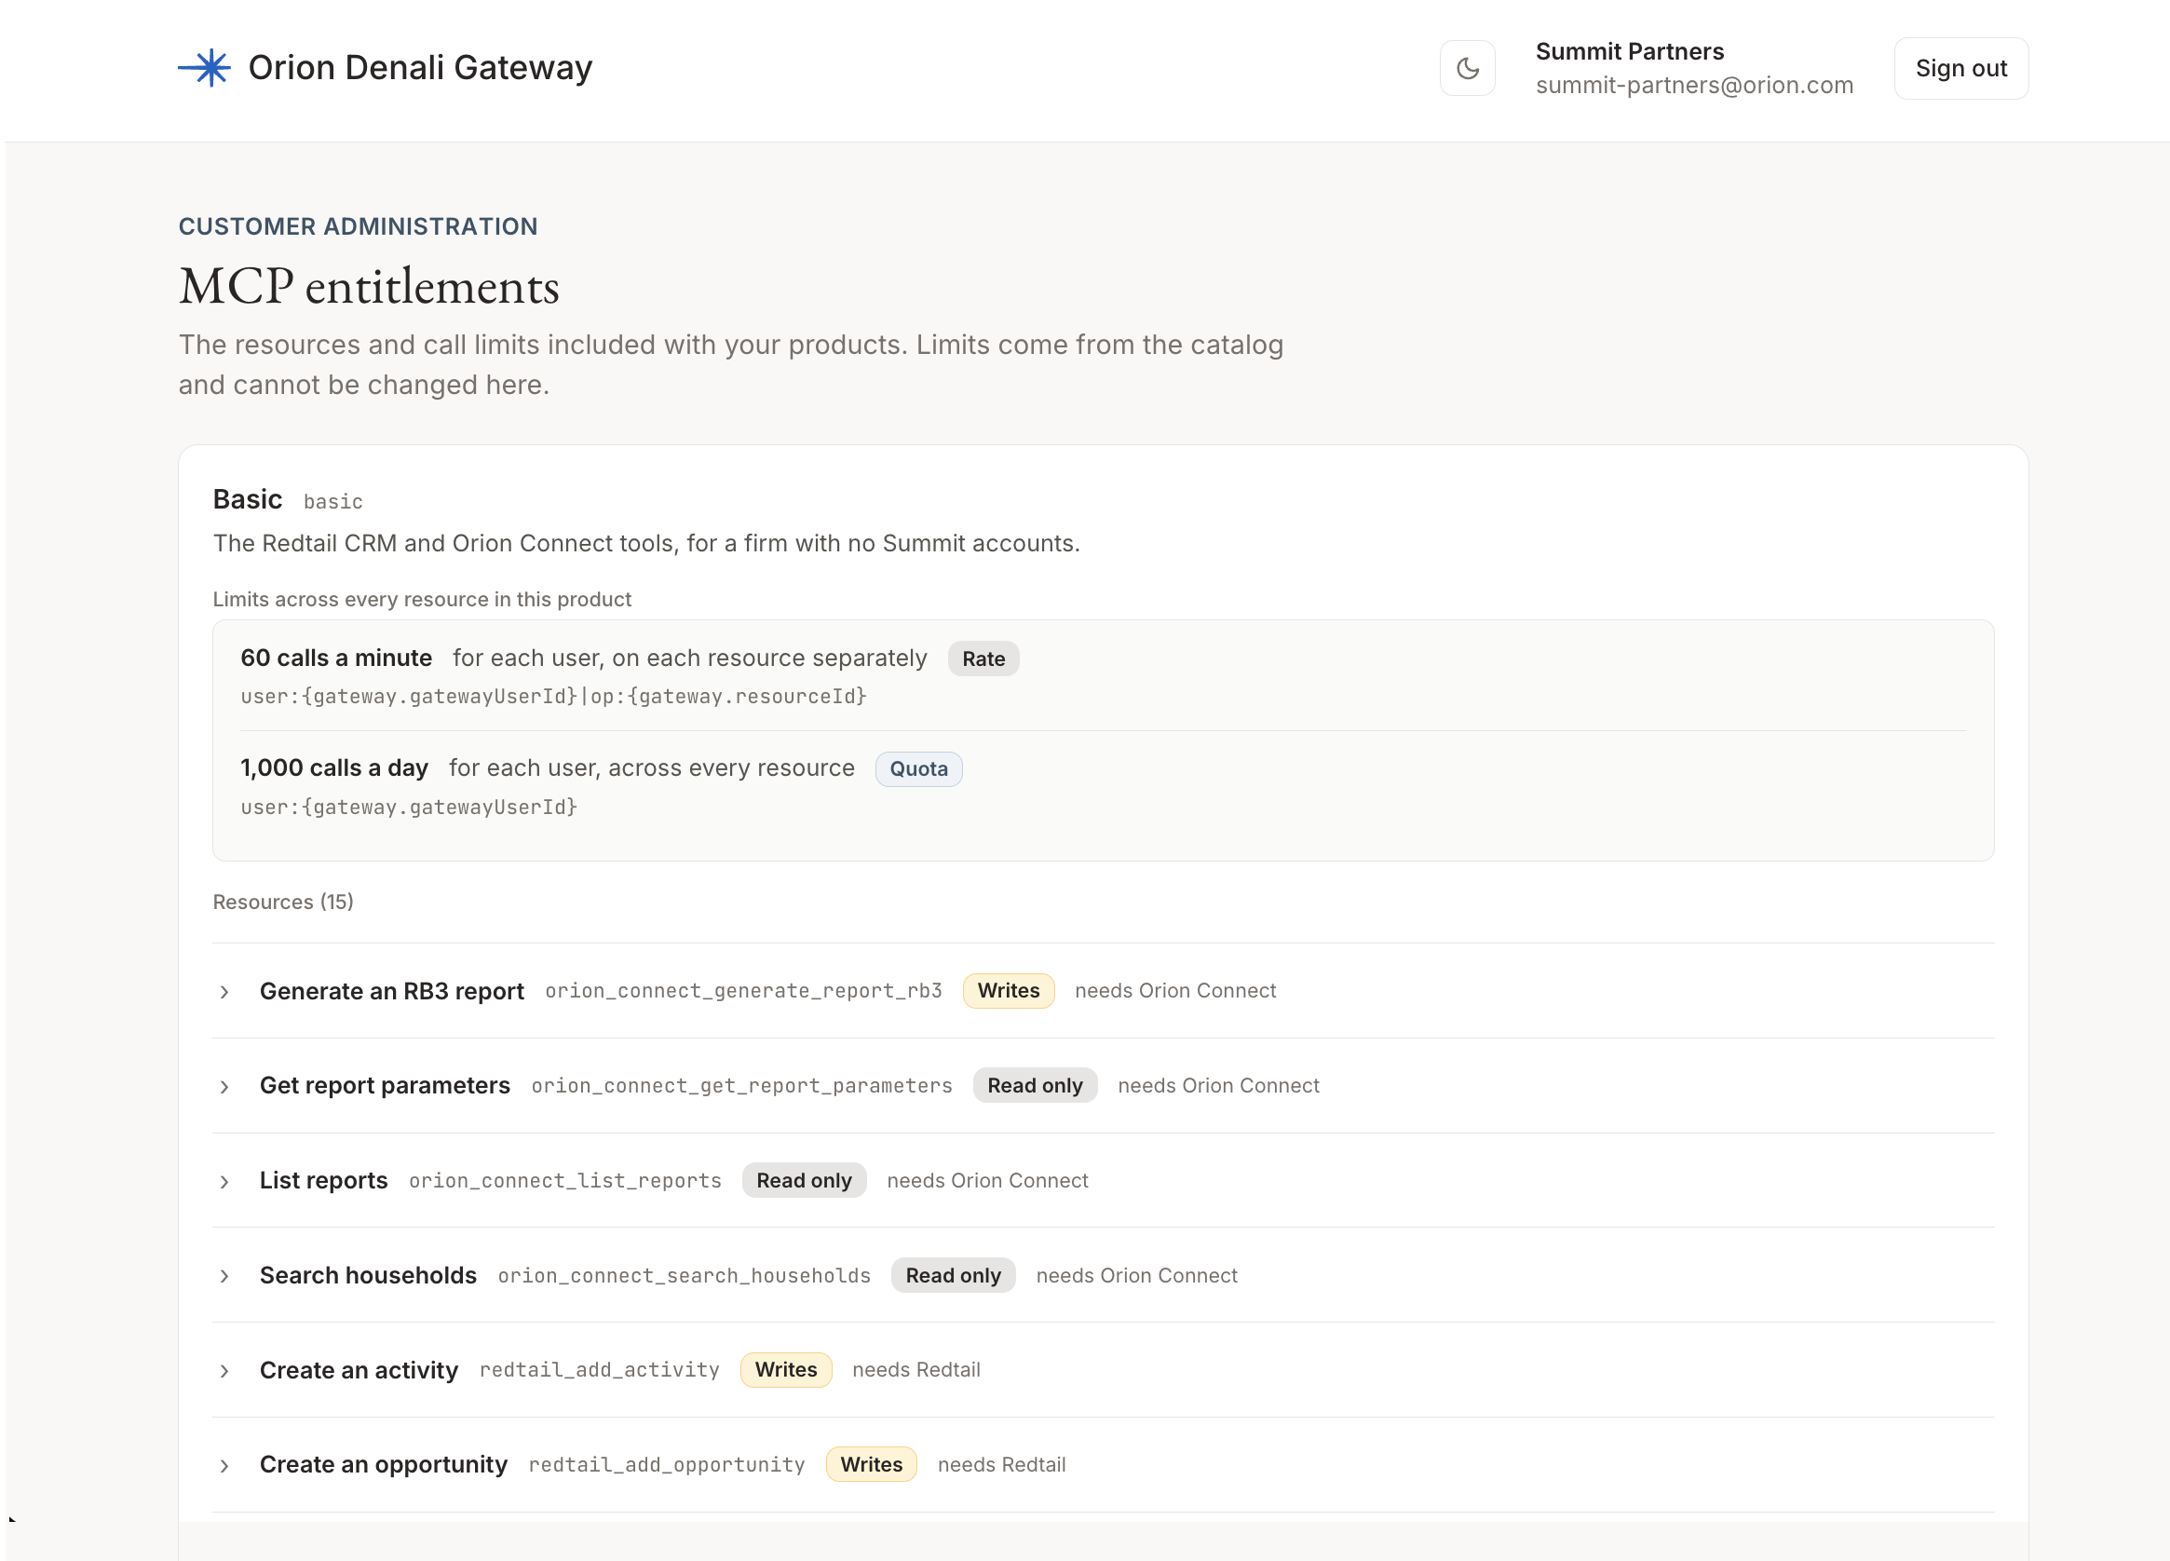Click the Rate badge on the 60 calls limit

pos(983,658)
